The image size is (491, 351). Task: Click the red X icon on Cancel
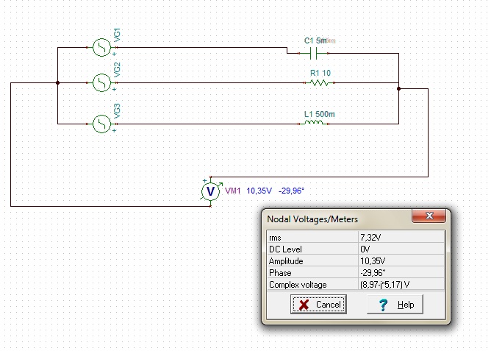pos(304,304)
